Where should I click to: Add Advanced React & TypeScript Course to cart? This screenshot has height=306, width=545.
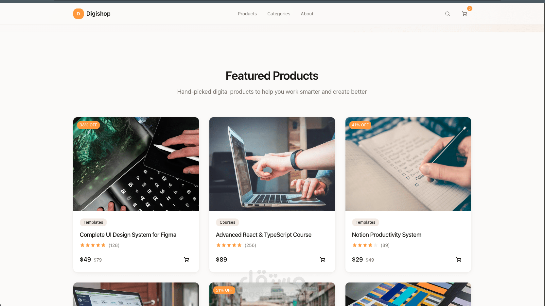coord(323,260)
